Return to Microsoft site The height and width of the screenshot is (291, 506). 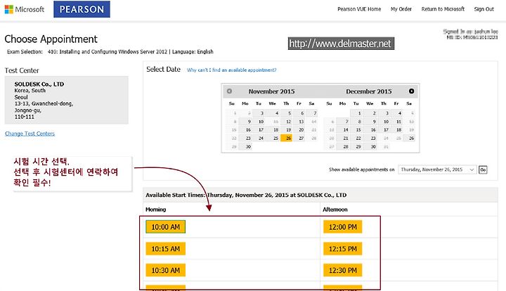[x=443, y=9]
